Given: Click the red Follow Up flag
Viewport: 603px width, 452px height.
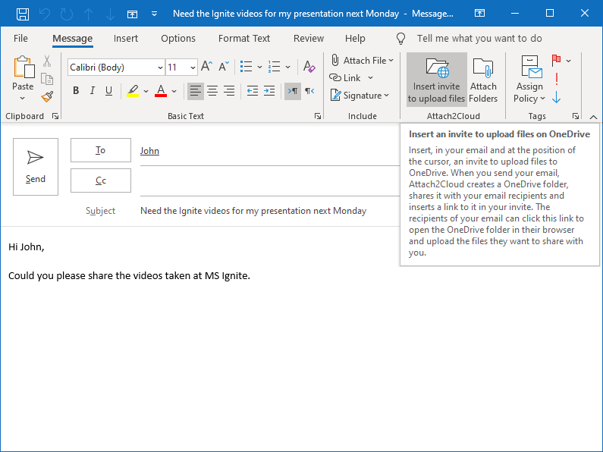Looking at the screenshot, I should [556, 61].
